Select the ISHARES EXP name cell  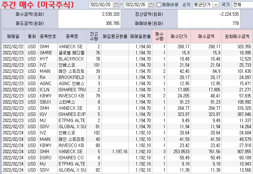(72, 114)
